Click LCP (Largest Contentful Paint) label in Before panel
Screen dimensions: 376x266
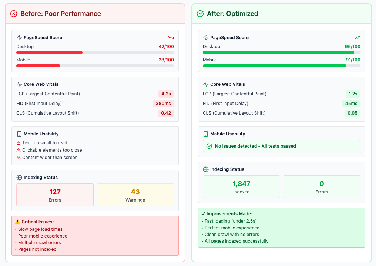[x=48, y=94]
